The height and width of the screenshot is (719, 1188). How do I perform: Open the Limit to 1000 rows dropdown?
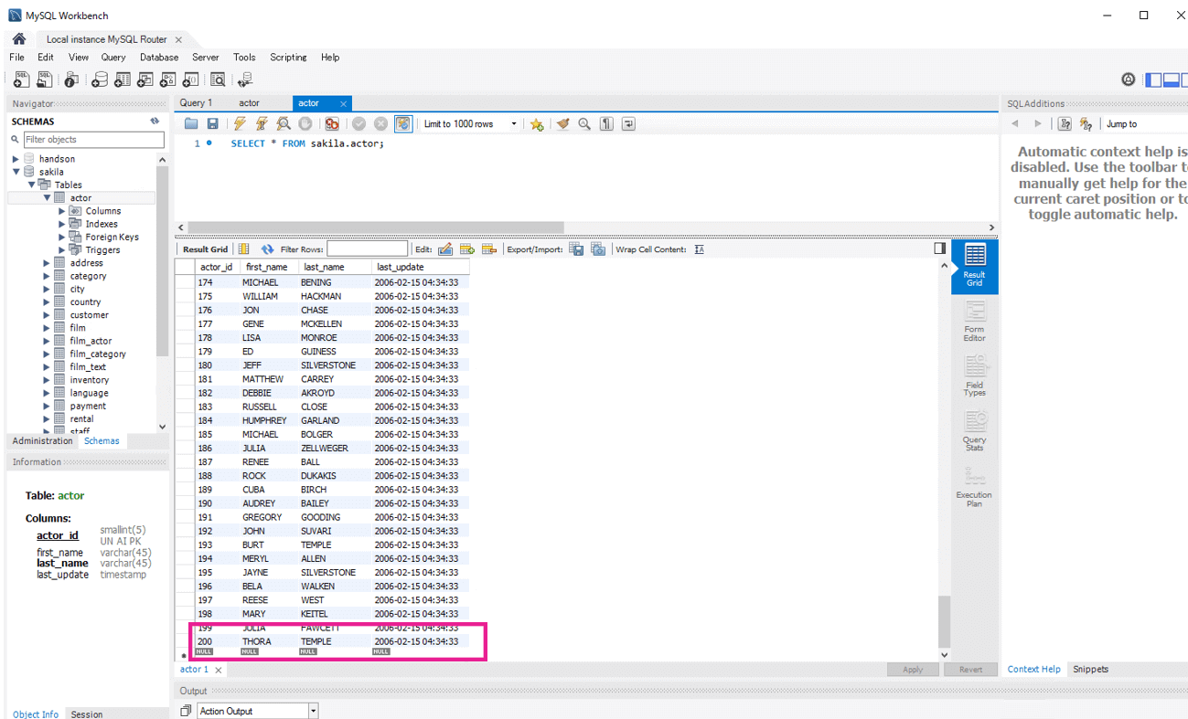(x=513, y=124)
